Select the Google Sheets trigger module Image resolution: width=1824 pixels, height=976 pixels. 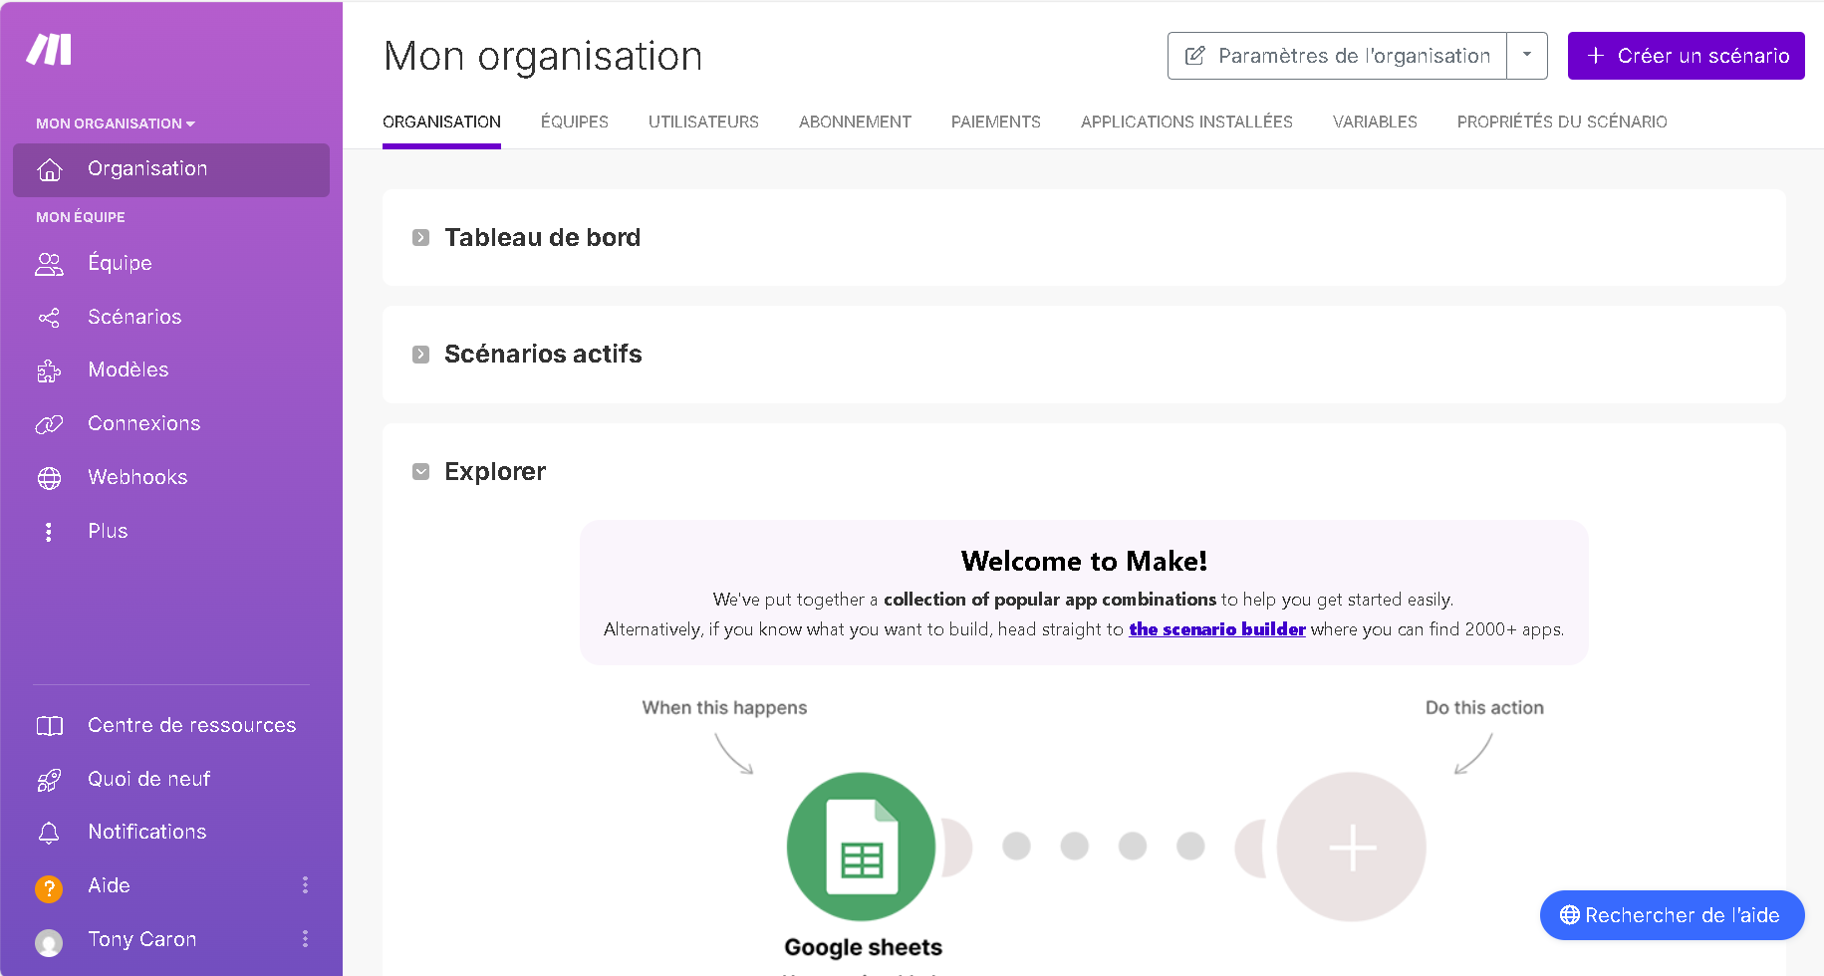pyautogui.click(x=861, y=847)
